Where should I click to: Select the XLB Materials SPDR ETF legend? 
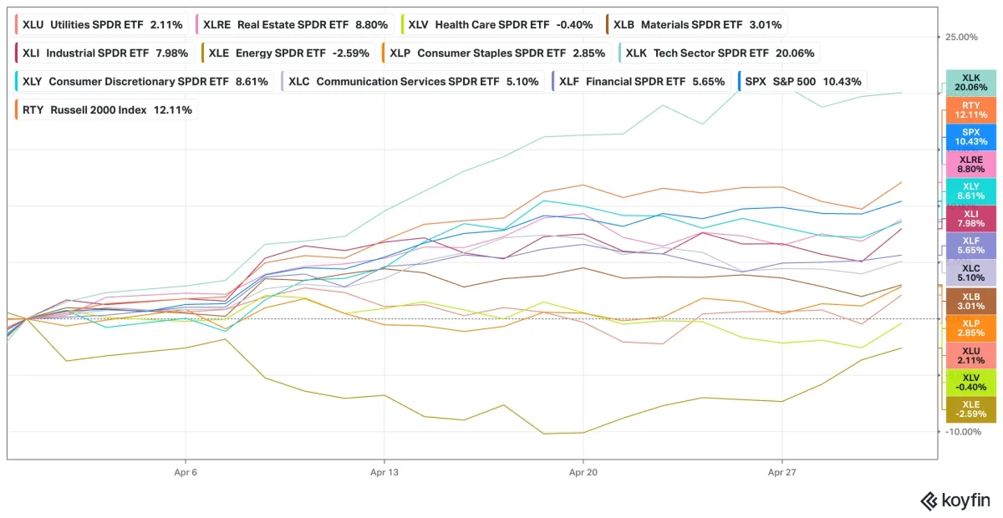[x=697, y=25]
